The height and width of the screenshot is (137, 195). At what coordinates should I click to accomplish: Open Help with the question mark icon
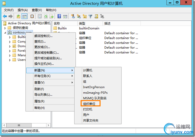click(59, 16)
